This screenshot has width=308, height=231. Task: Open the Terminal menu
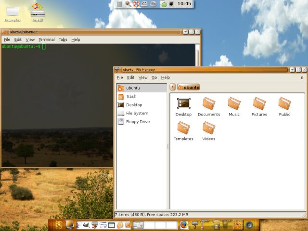47,39
